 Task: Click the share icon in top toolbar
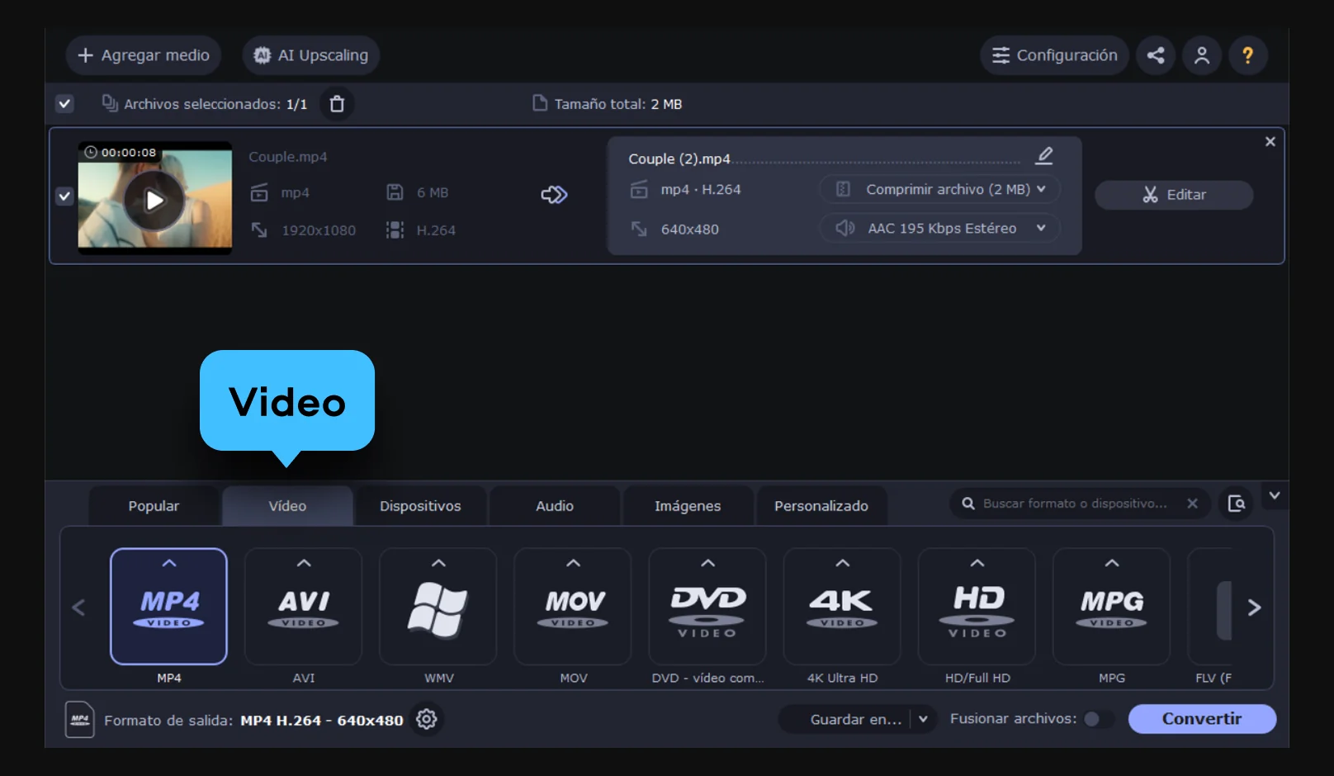(1156, 55)
